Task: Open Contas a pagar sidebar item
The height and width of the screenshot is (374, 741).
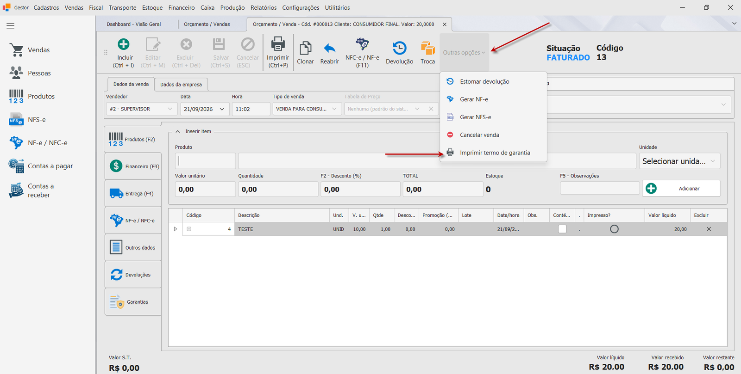Action: (x=41, y=166)
